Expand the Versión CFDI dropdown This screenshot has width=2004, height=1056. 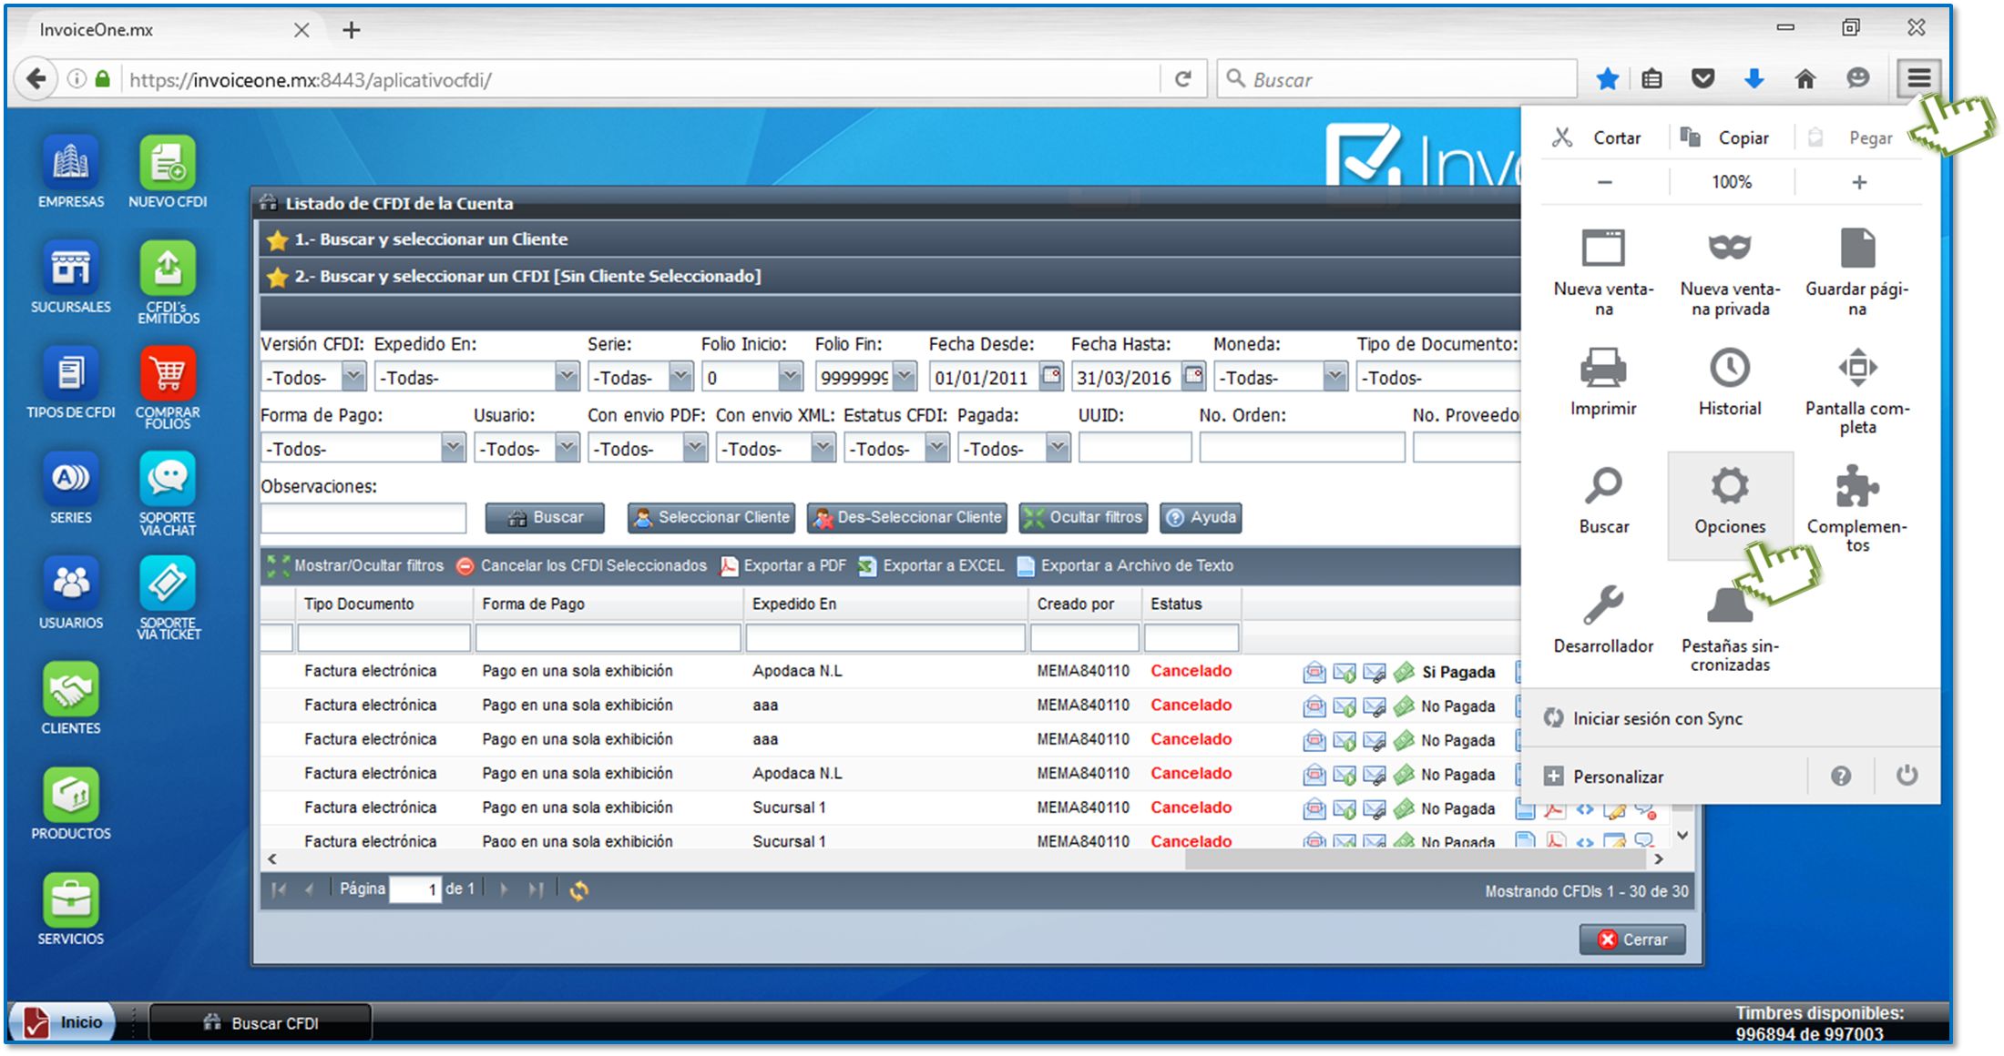tap(353, 376)
